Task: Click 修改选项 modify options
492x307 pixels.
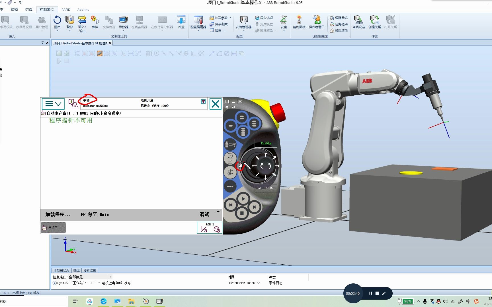Action: [x=339, y=30]
